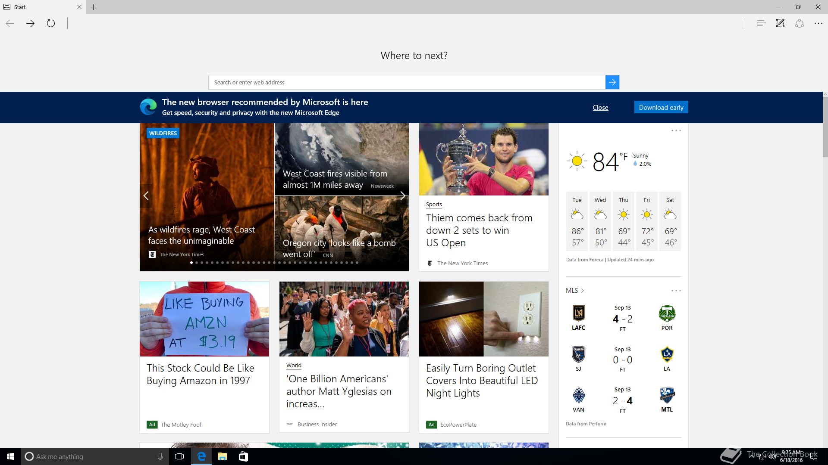Image resolution: width=828 pixels, height=465 pixels.
Task: Open the Oregon city looks like a bomb went off story
Action: click(339, 248)
